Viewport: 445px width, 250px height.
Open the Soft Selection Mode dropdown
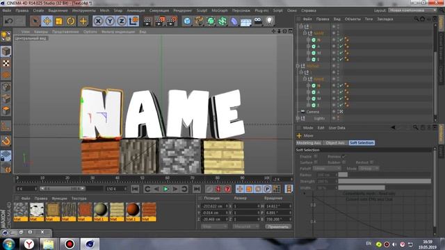click(x=369, y=168)
